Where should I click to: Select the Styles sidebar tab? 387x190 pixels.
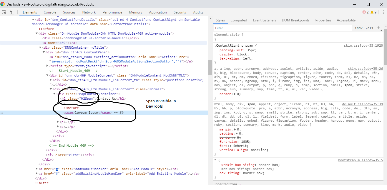point(220,20)
